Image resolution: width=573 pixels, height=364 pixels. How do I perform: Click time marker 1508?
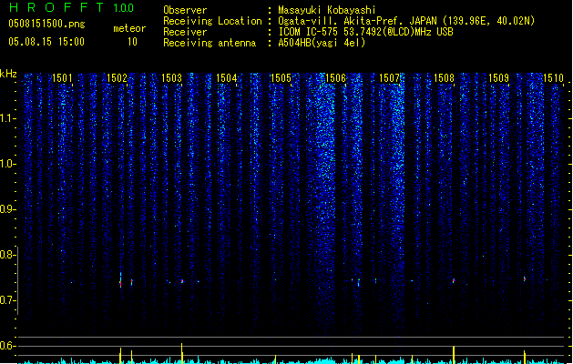(444, 78)
